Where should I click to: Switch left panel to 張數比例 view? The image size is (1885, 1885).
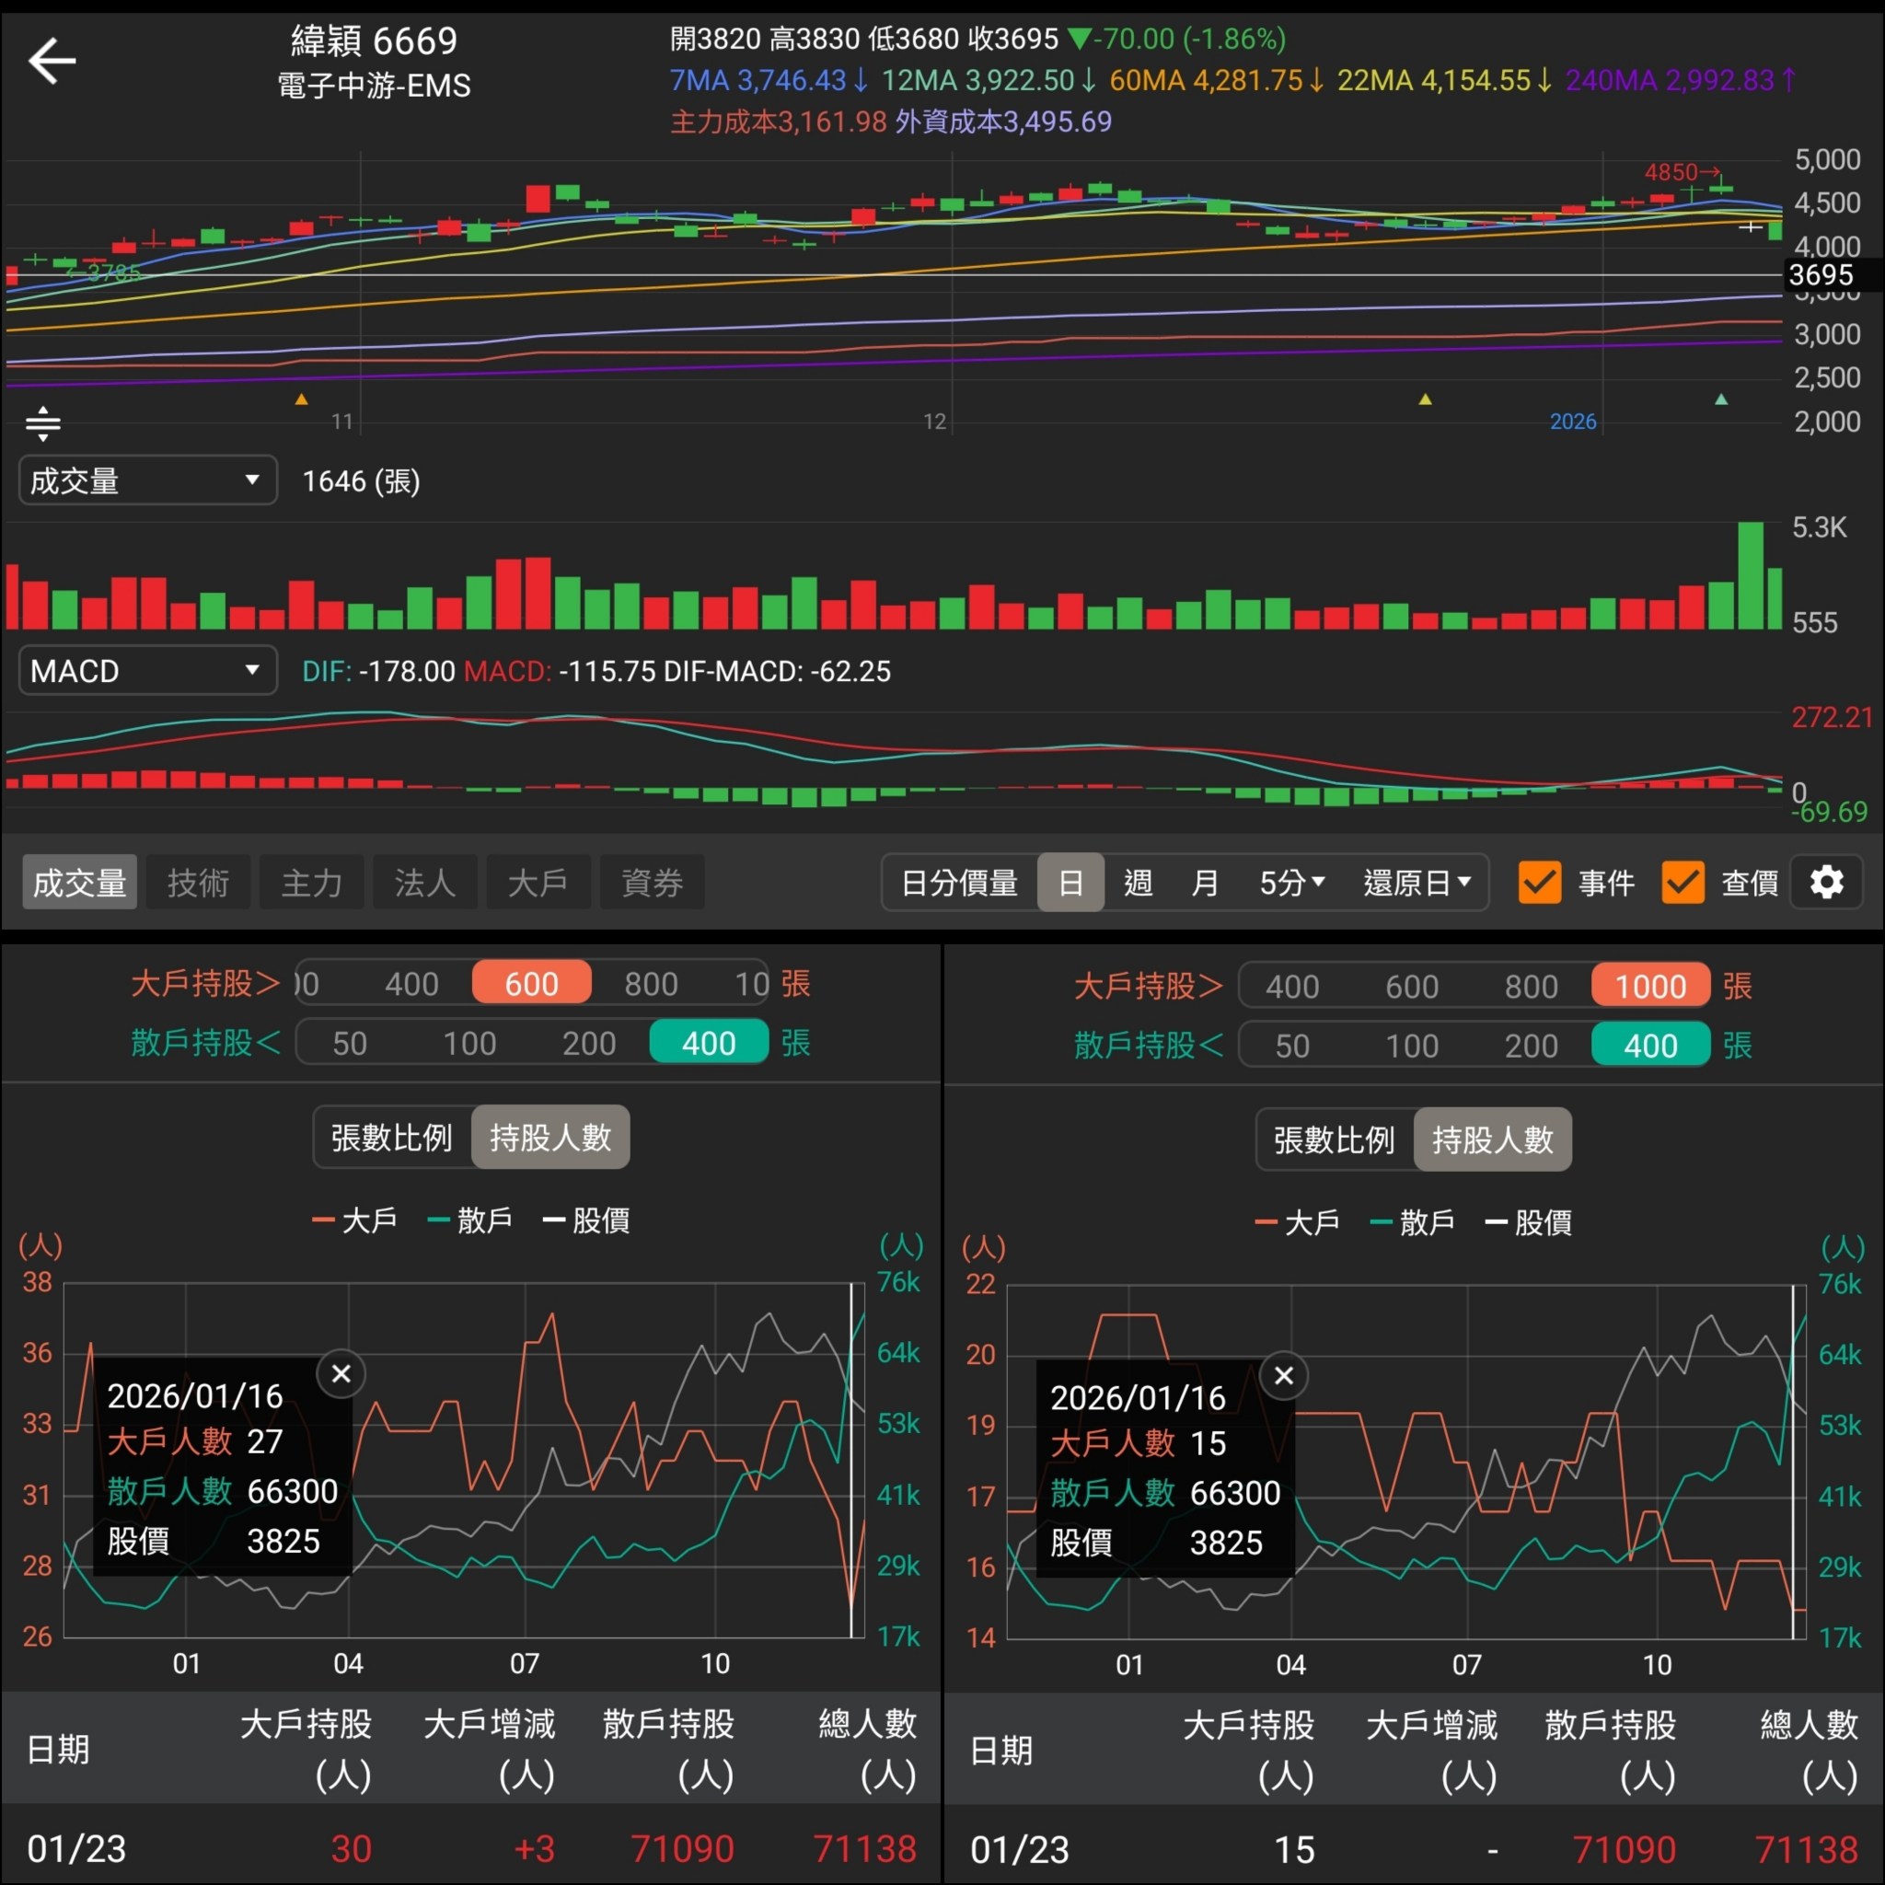pyautogui.click(x=390, y=1137)
